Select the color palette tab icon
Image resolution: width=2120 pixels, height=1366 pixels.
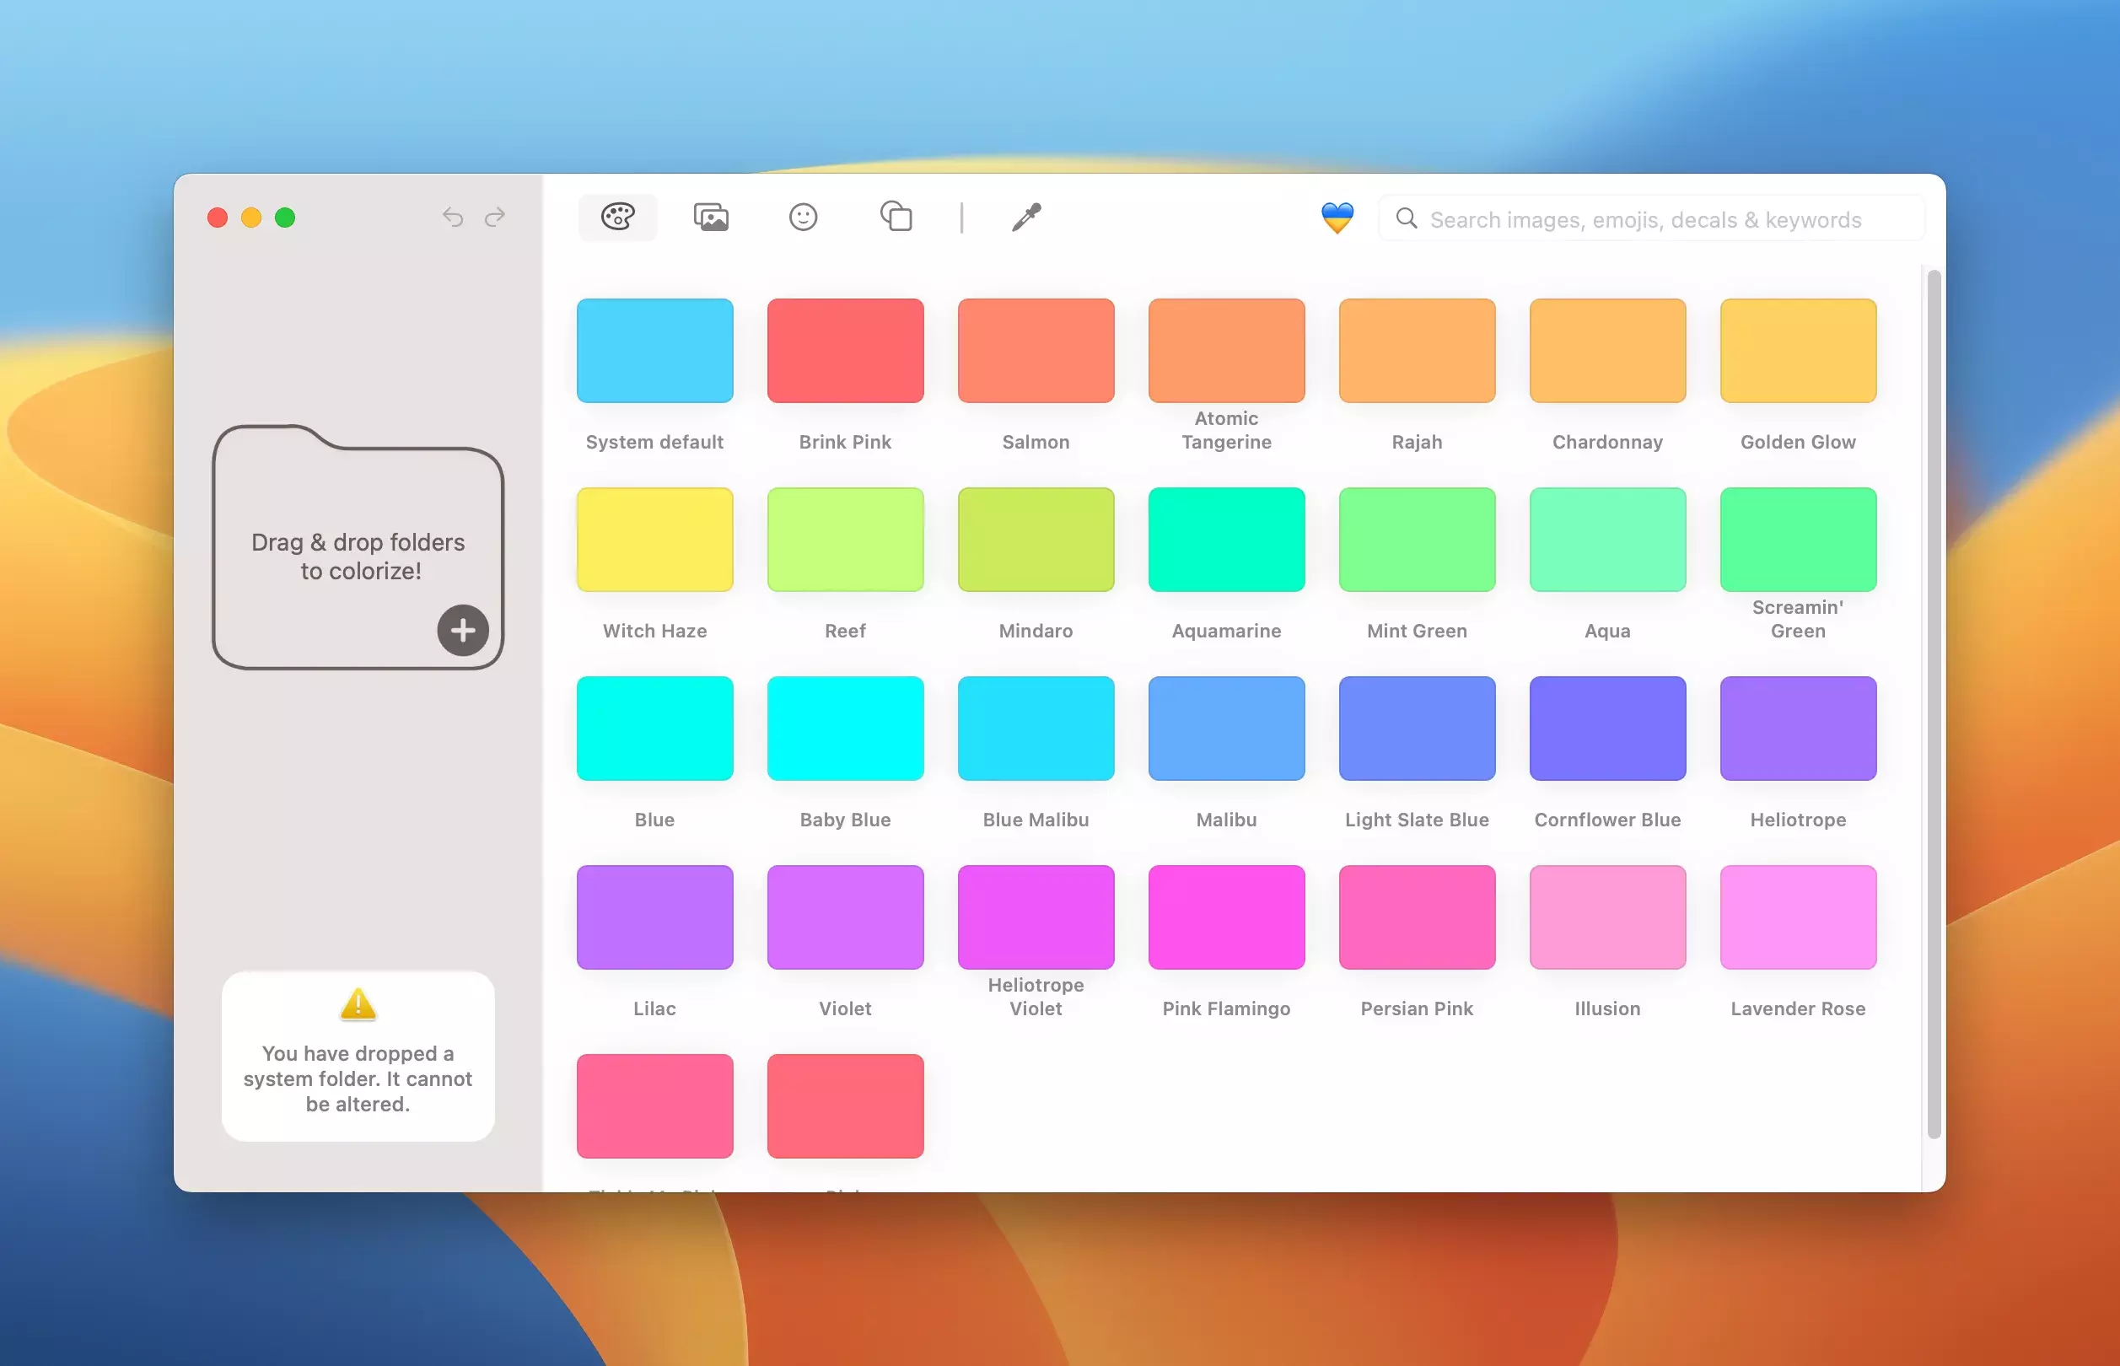coord(617,218)
